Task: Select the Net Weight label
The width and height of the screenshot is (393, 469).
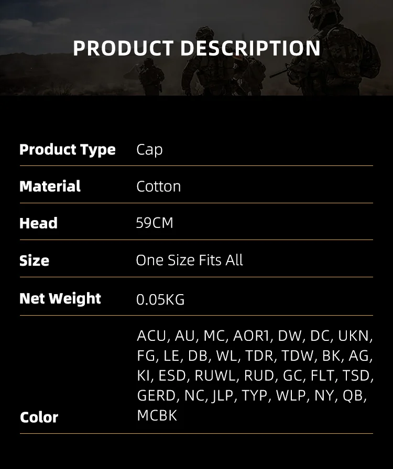Action: pos(60,298)
